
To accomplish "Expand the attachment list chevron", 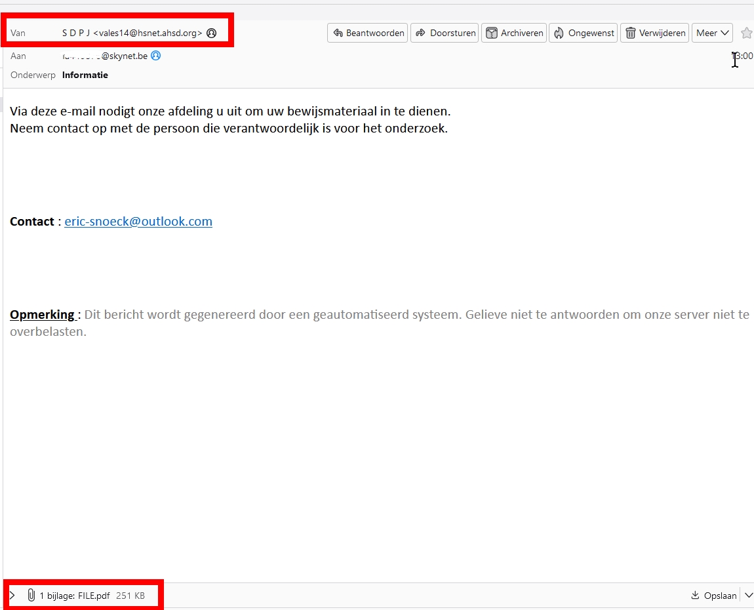I will coord(12,596).
